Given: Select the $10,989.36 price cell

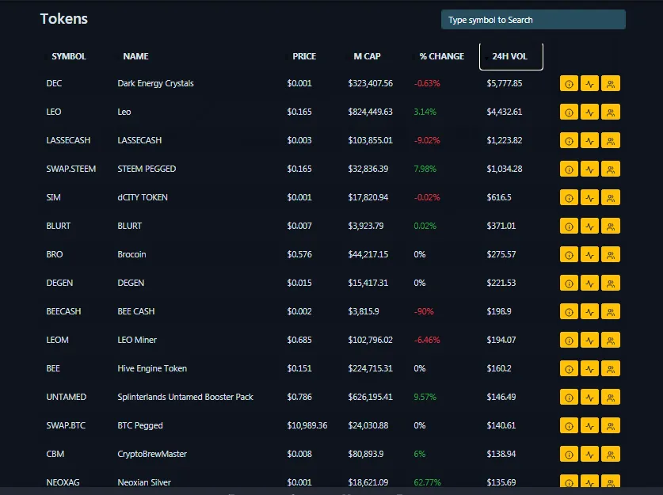Looking at the screenshot, I should point(307,425).
